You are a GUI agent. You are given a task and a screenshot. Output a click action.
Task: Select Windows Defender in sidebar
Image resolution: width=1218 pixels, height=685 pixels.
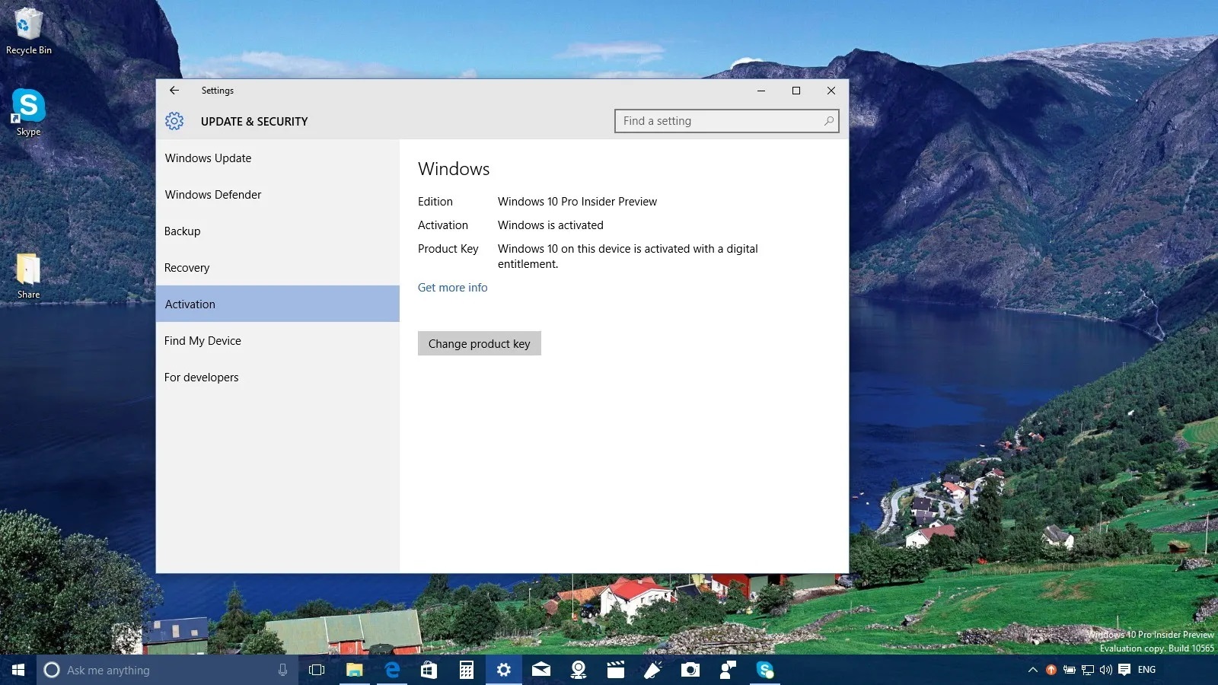pos(278,195)
